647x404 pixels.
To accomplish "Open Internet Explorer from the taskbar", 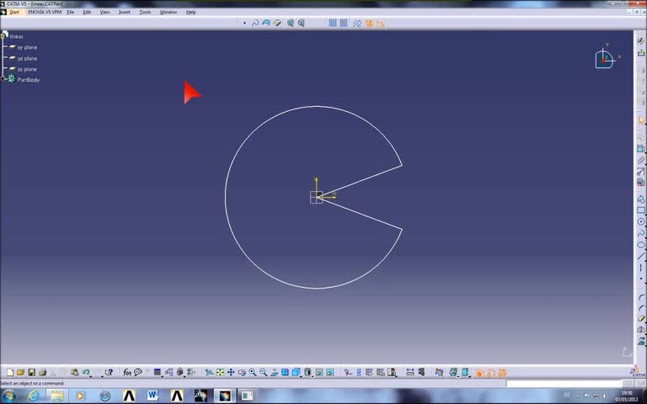I will click(x=34, y=396).
